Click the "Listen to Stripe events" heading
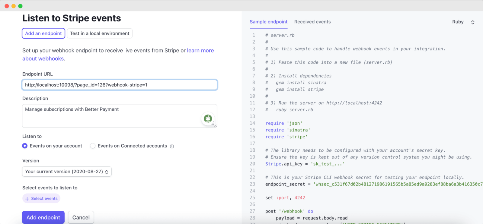Viewport: 483px width, 224px height. point(72,18)
